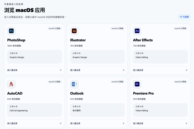Click the After Effects Ae icon

click(137, 31)
